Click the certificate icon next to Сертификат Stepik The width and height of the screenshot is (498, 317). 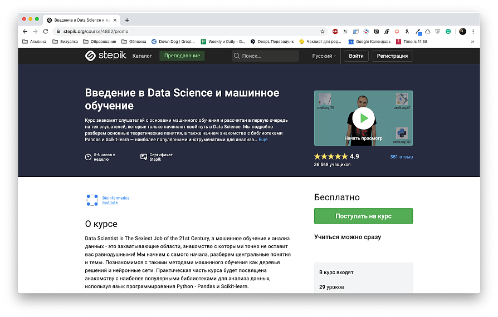144,157
